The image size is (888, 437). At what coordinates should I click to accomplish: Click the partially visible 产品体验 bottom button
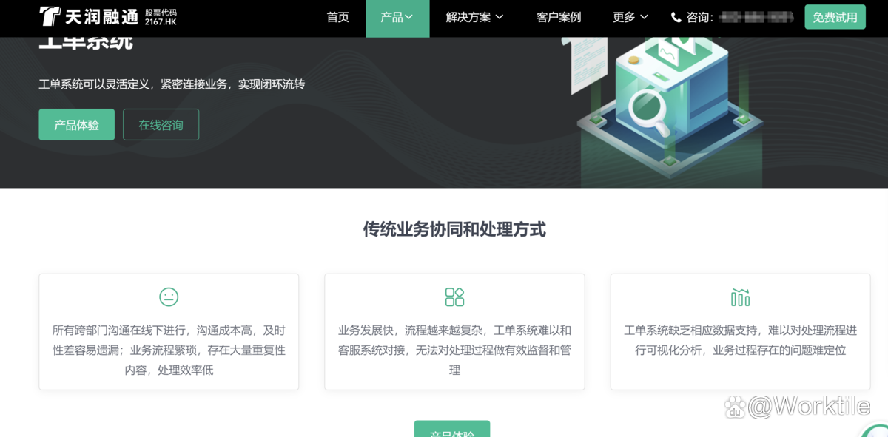tap(452, 429)
